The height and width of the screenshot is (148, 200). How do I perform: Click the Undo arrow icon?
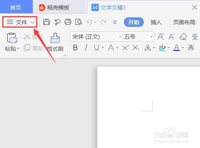(90, 22)
